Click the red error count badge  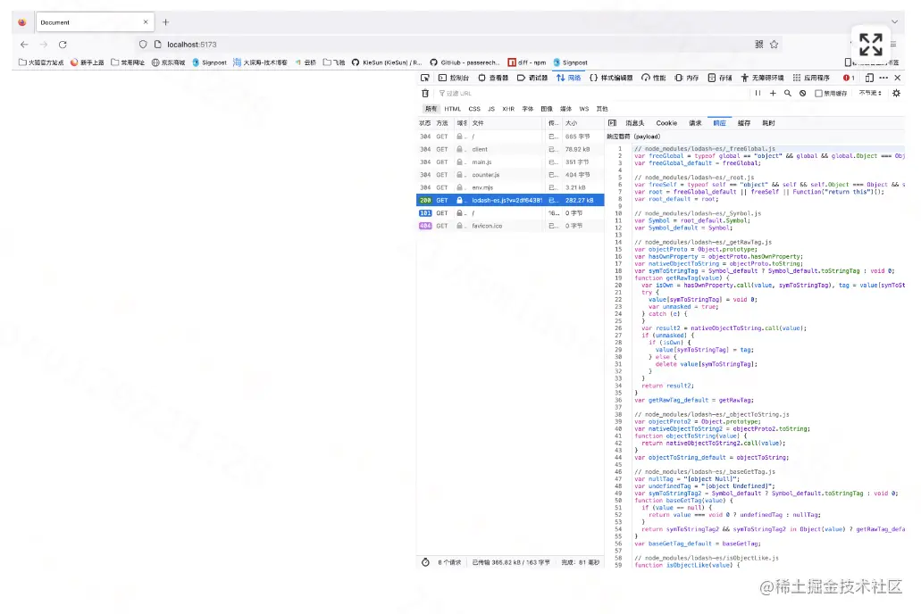click(x=849, y=78)
